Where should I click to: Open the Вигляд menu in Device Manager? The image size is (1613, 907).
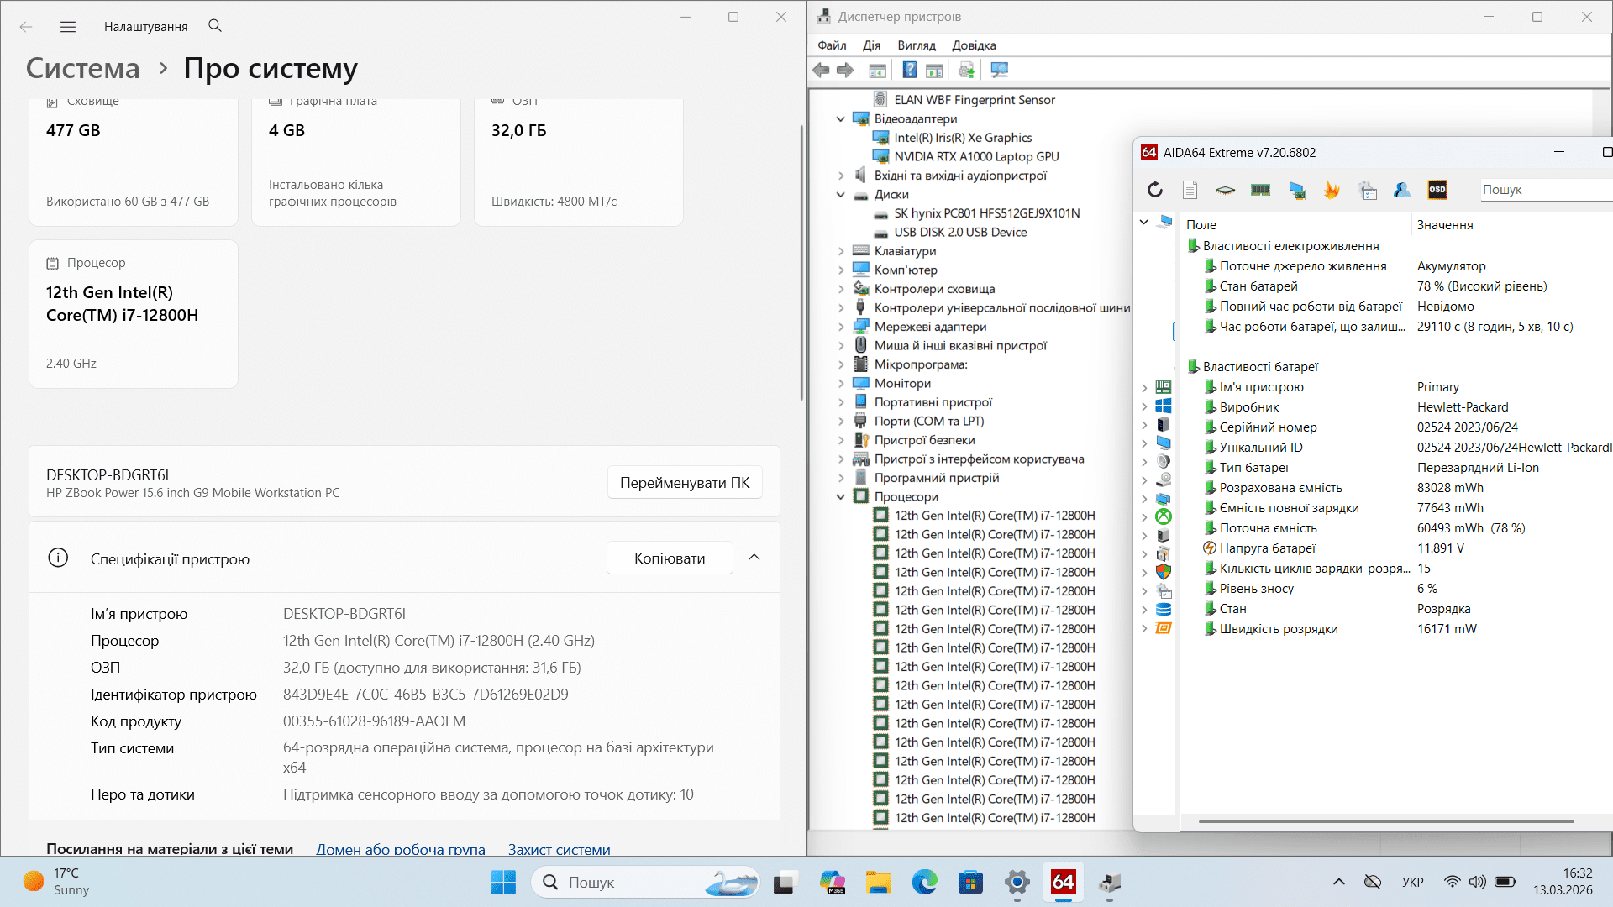pyautogui.click(x=916, y=45)
